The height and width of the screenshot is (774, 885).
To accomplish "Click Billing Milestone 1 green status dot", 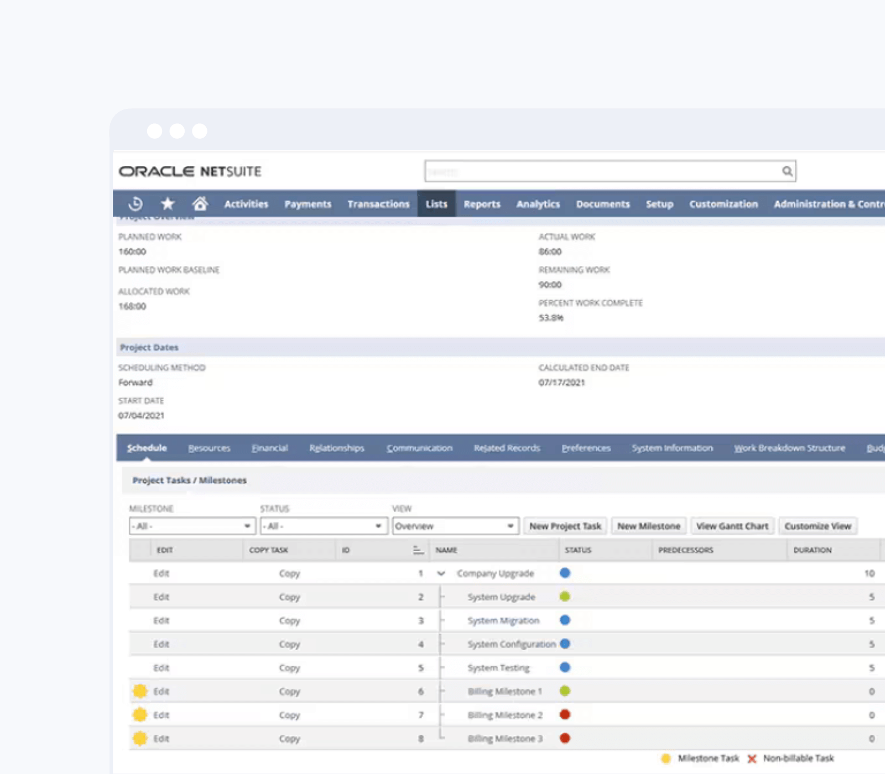I will [565, 691].
